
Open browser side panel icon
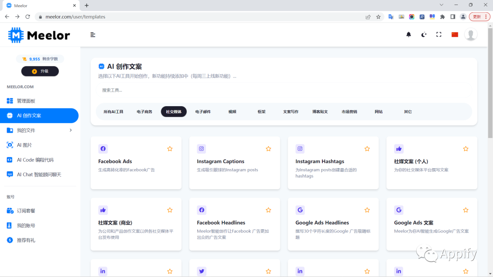click(453, 16)
